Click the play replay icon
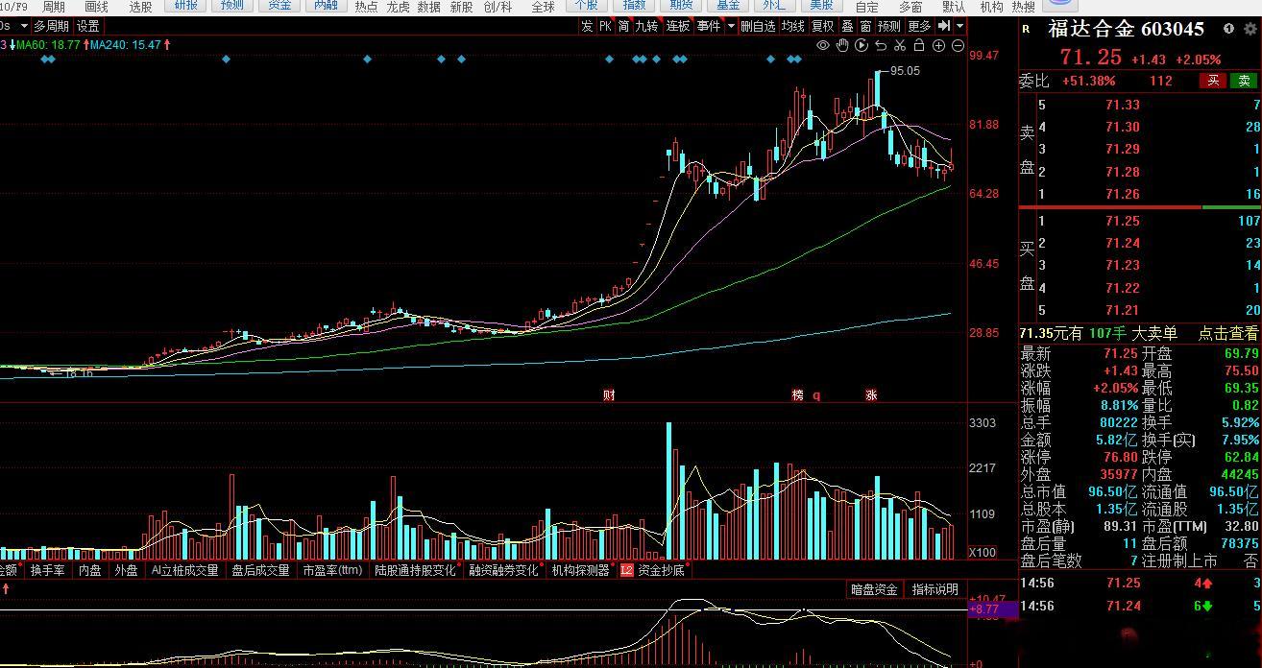1262x668 pixels. [x=862, y=45]
